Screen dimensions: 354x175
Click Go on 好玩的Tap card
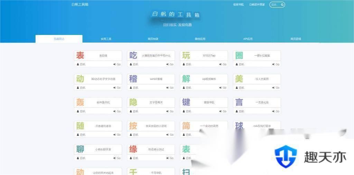[223, 64]
